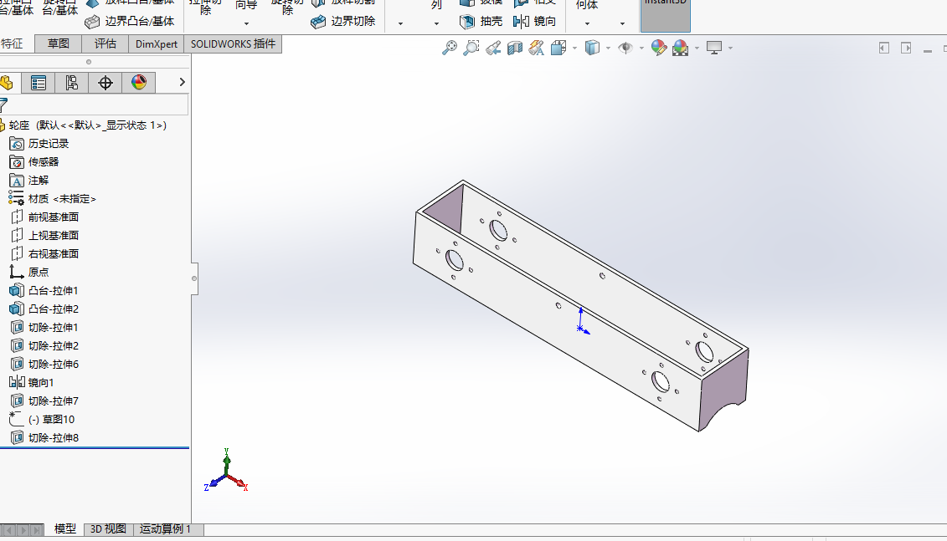Viewport: 947px width, 541px height.
Task: Open the view settings monitor dropdown arrow
Action: click(730, 48)
